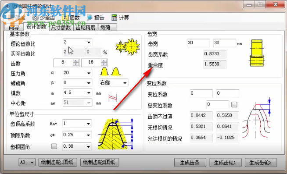Click the 总变位系数 input field

(x=218, y=105)
